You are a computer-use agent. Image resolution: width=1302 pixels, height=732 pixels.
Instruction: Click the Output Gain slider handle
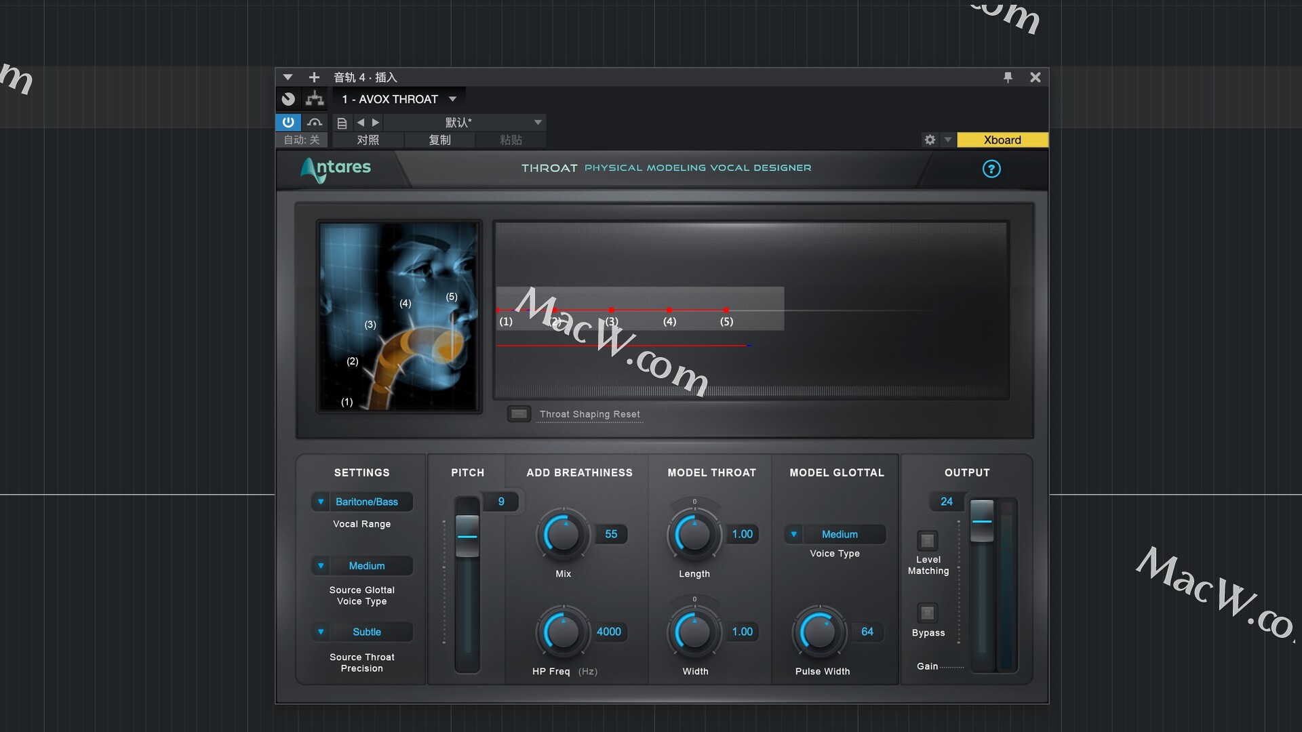click(982, 521)
